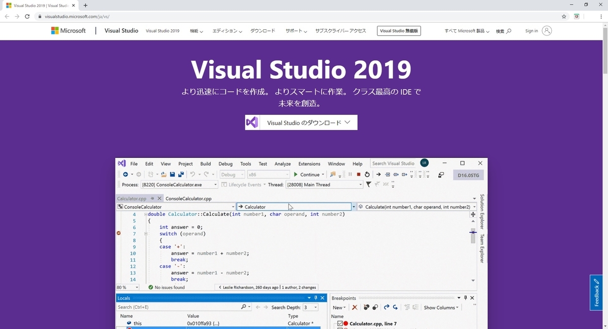The image size is (608, 329).
Task: Adjust the editor zoom 80% control
Action: click(127, 287)
